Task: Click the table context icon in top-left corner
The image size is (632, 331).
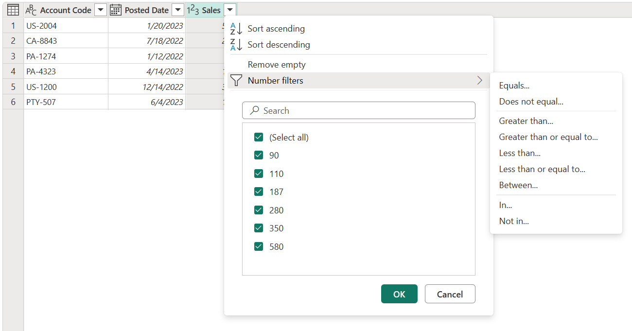Action: 13,10
